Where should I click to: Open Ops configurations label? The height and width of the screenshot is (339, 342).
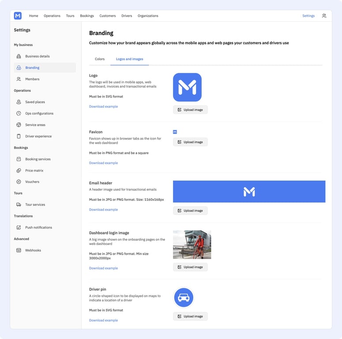39,113
